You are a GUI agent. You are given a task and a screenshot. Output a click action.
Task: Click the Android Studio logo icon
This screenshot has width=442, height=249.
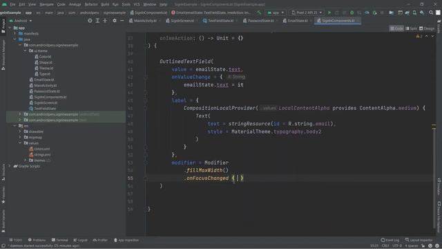4,4
